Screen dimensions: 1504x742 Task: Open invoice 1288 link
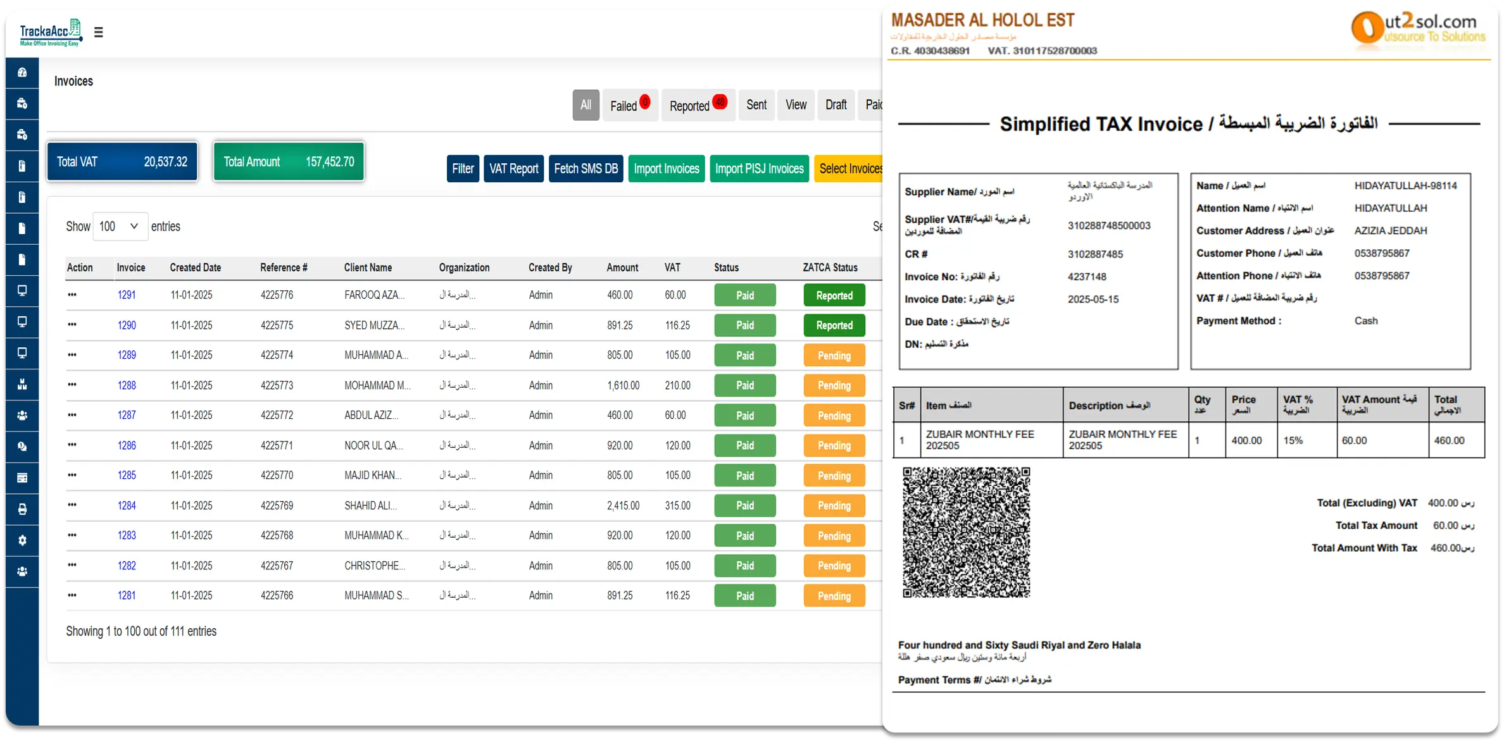pyautogui.click(x=127, y=385)
